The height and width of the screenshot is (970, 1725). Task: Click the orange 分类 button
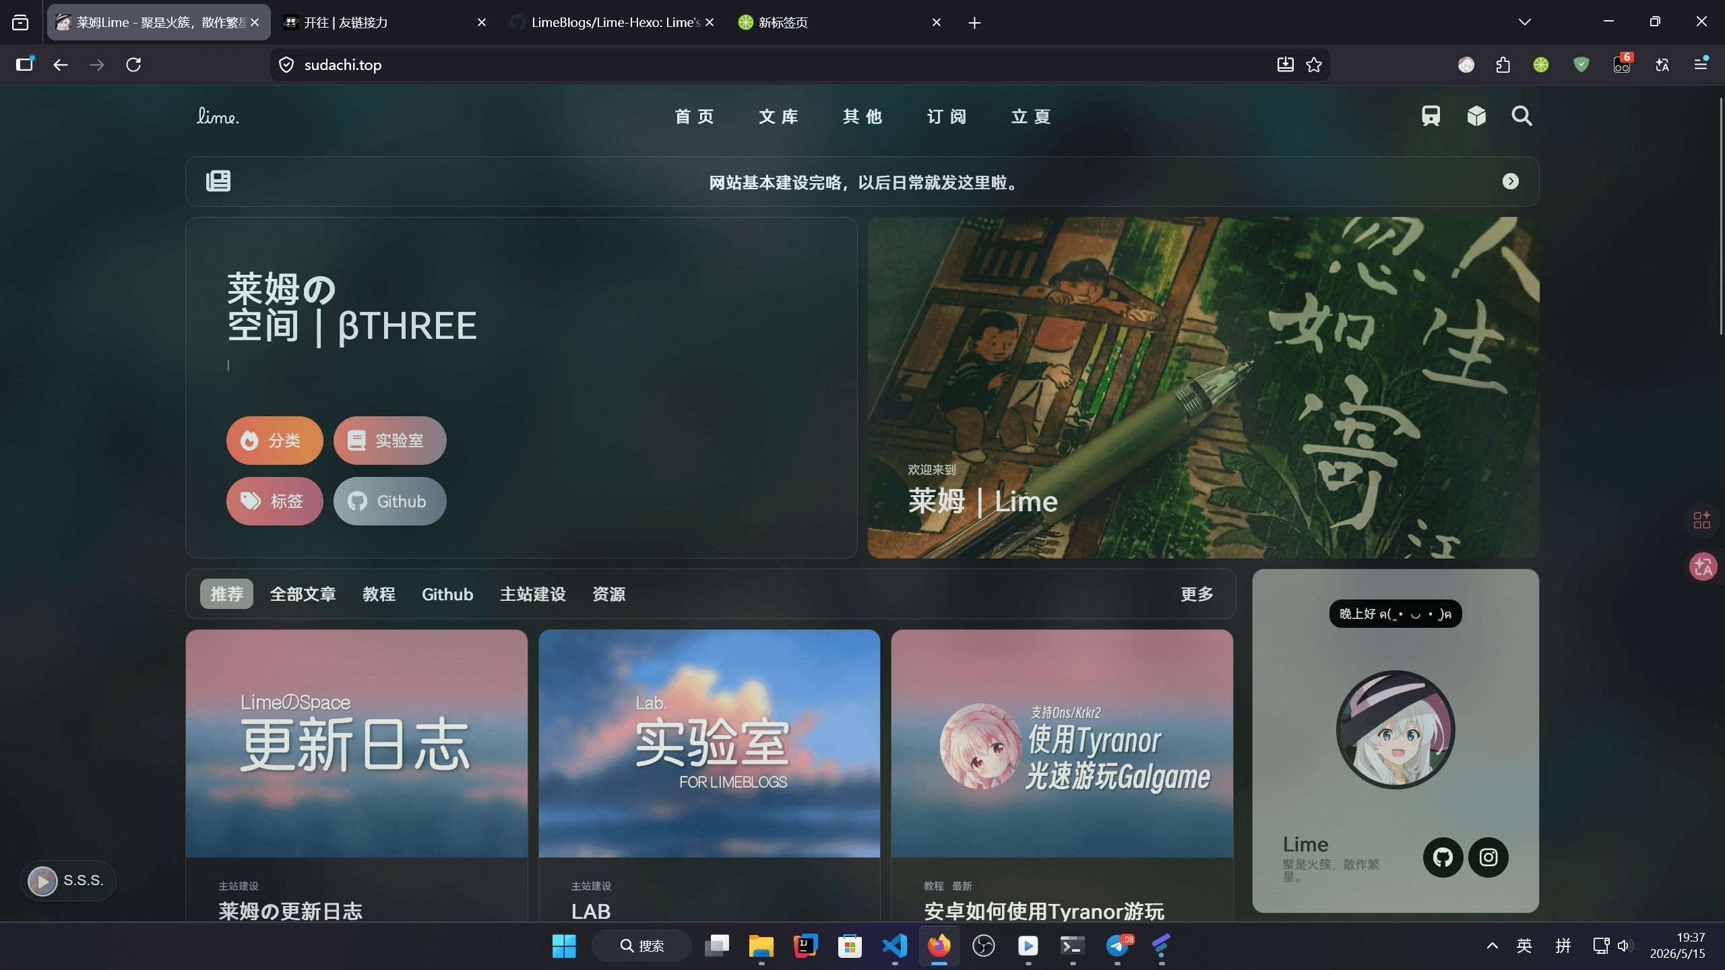pos(274,441)
